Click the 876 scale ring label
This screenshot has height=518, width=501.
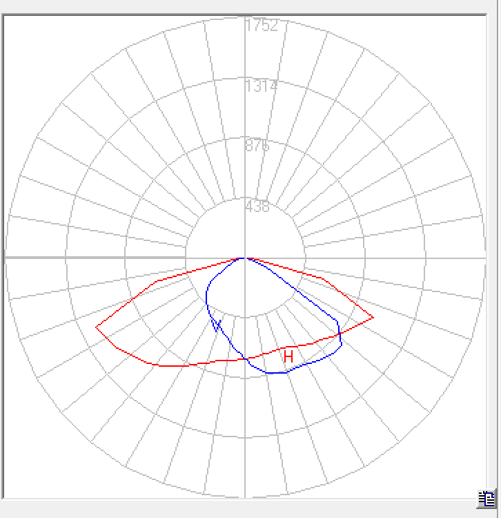pyautogui.click(x=258, y=146)
